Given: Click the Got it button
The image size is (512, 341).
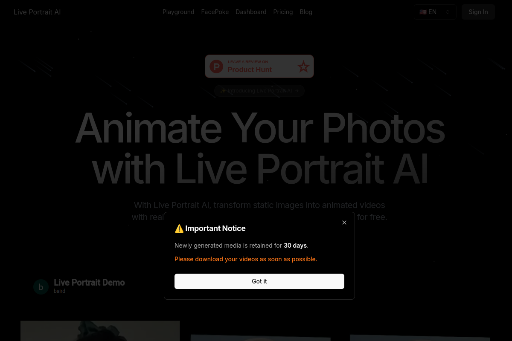Looking at the screenshot, I should coord(259,281).
